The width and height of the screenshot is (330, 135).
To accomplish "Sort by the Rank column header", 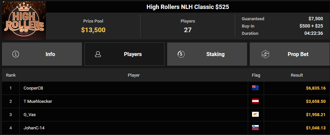I will point(11,75).
